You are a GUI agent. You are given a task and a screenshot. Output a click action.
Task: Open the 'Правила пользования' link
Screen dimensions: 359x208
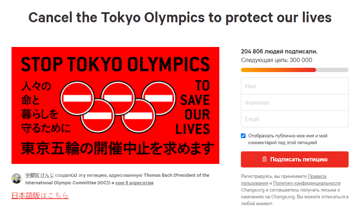point(317,176)
